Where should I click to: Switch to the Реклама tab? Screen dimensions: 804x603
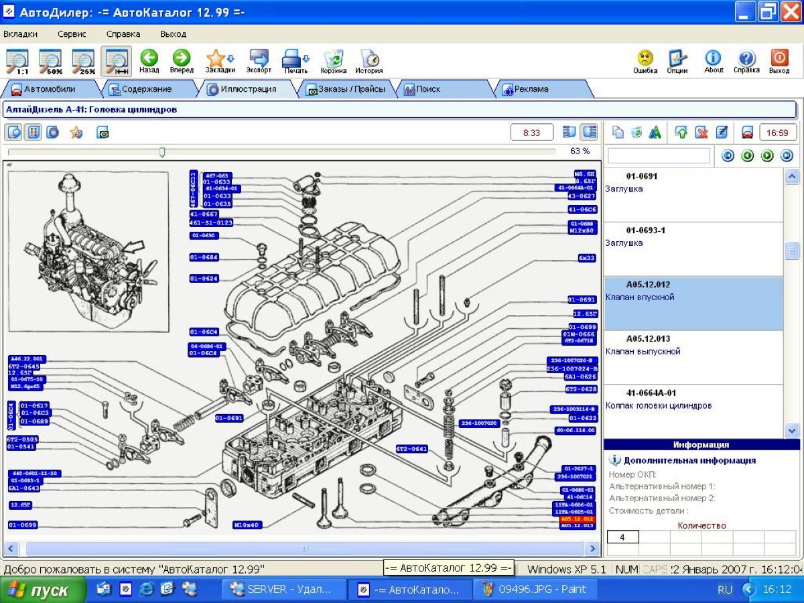(x=543, y=89)
